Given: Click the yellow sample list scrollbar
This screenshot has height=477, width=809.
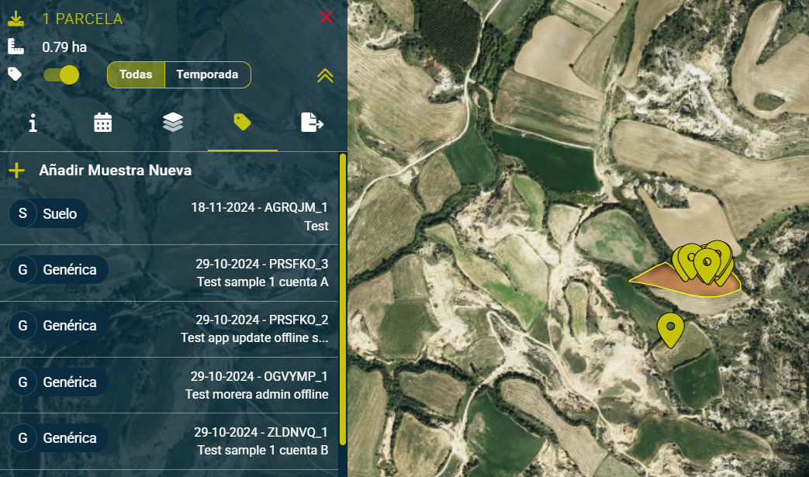Looking at the screenshot, I should coord(343,299).
